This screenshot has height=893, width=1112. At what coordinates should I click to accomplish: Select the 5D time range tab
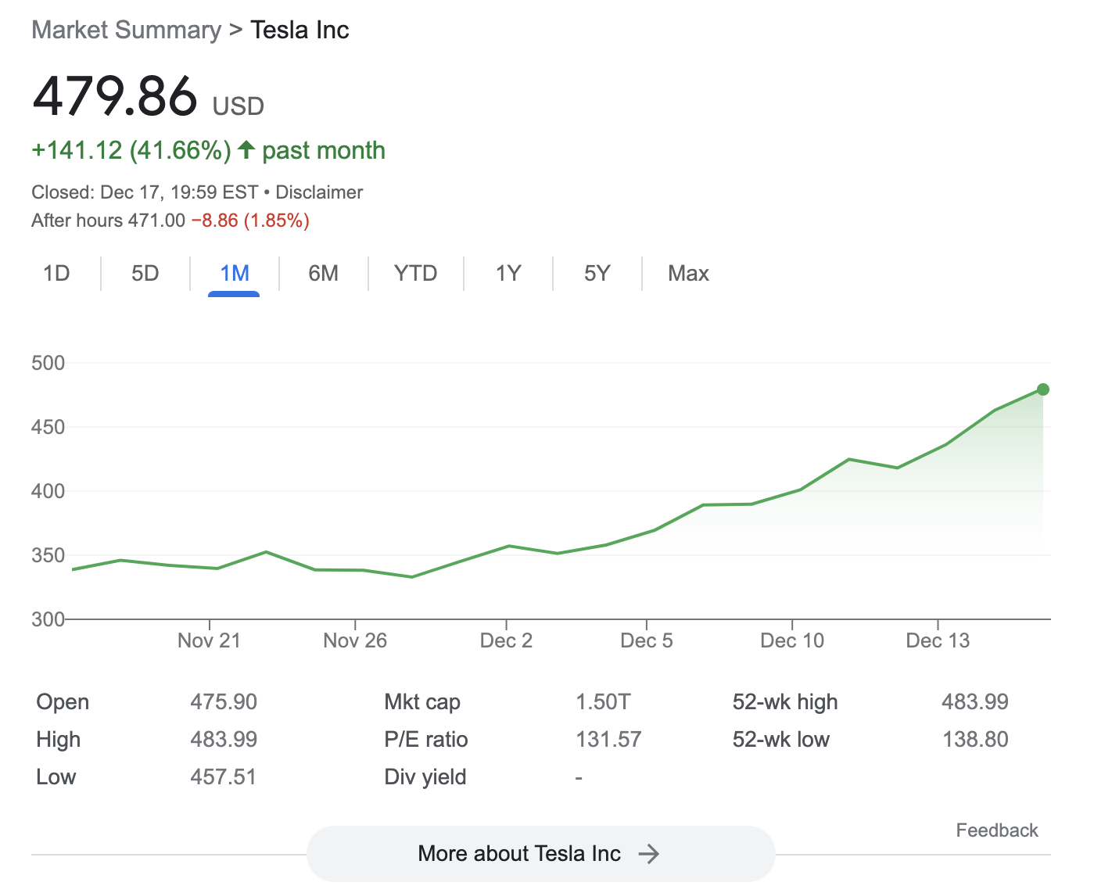[x=145, y=274]
